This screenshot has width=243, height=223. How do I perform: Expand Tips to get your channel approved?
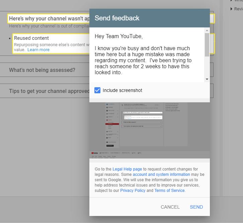pyautogui.click(x=49, y=91)
